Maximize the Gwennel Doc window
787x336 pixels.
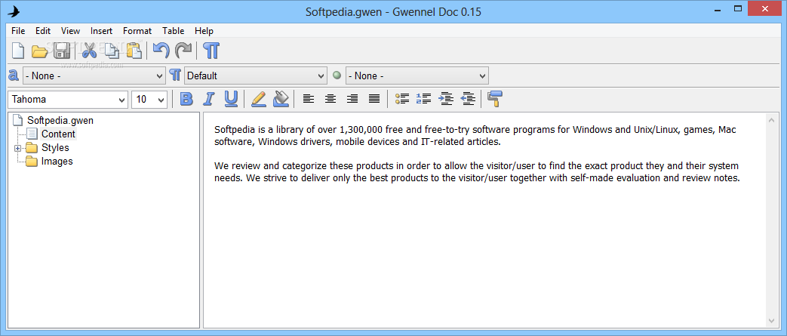[738, 9]
